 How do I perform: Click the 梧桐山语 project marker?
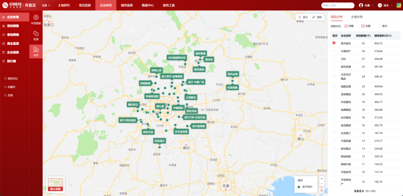156,70
